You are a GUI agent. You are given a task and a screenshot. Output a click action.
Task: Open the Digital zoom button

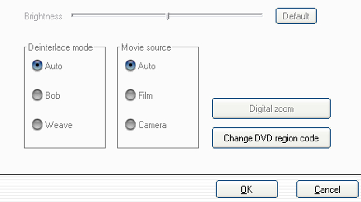pos(271,108)
